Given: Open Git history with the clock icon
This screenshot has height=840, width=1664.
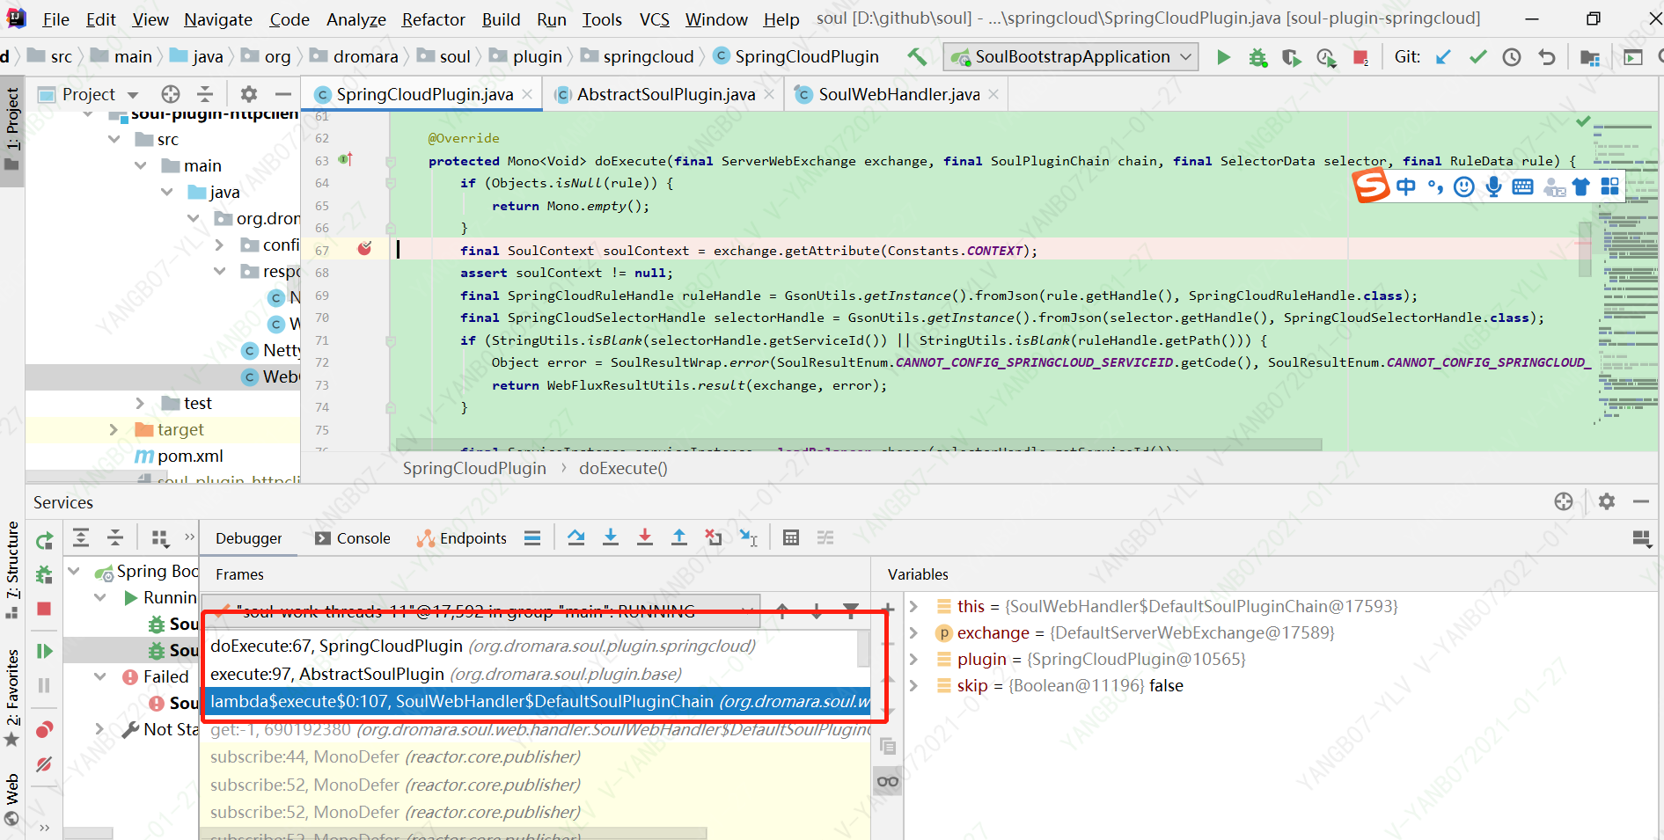Looking at the screenshot, I should coord(1512,57).
